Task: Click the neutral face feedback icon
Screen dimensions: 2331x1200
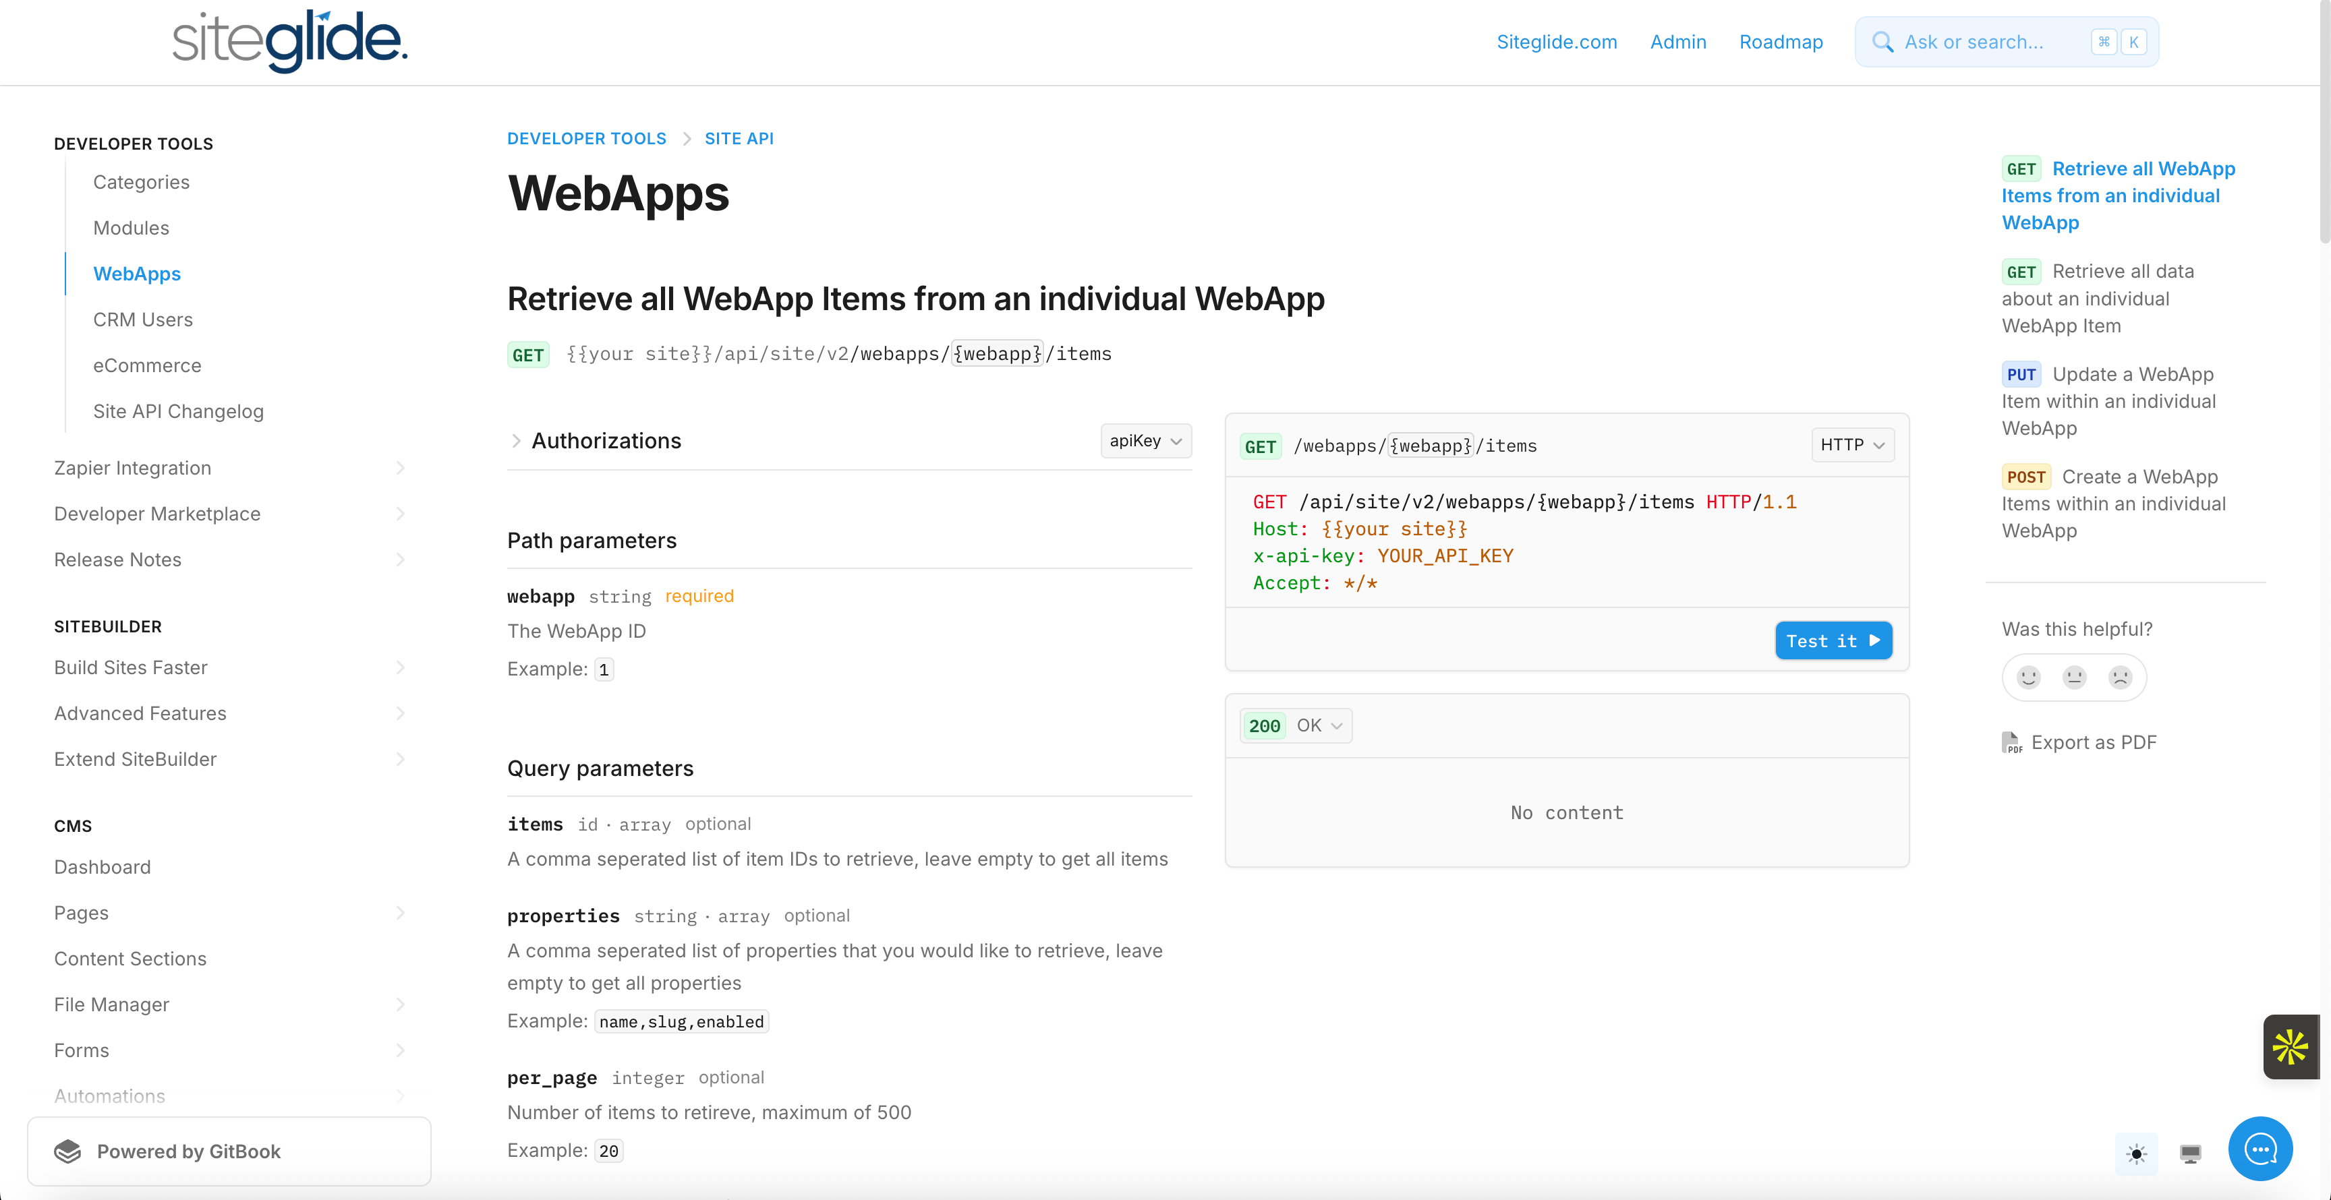Action: pyautogui.click(x=2074, y=678)
